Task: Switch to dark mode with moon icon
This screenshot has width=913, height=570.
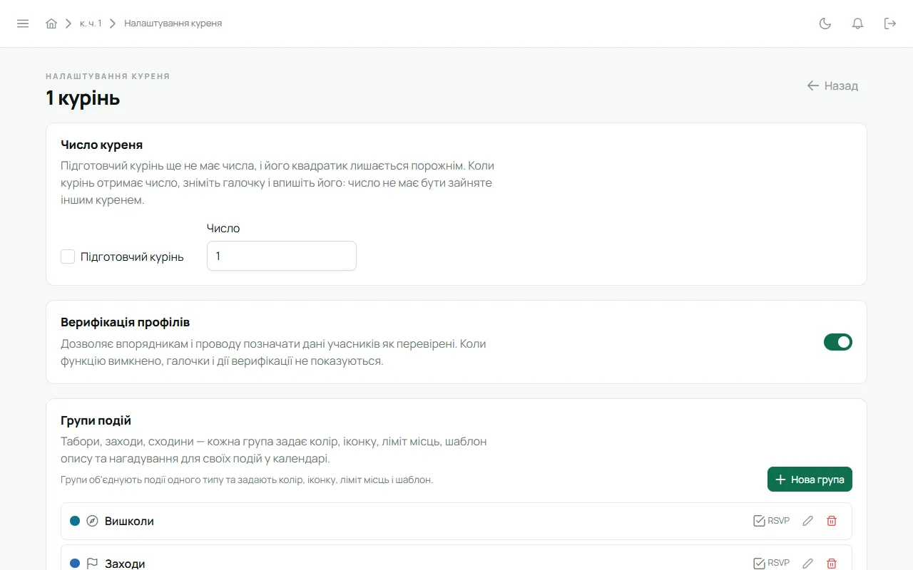Action: [x=825, y=24]
